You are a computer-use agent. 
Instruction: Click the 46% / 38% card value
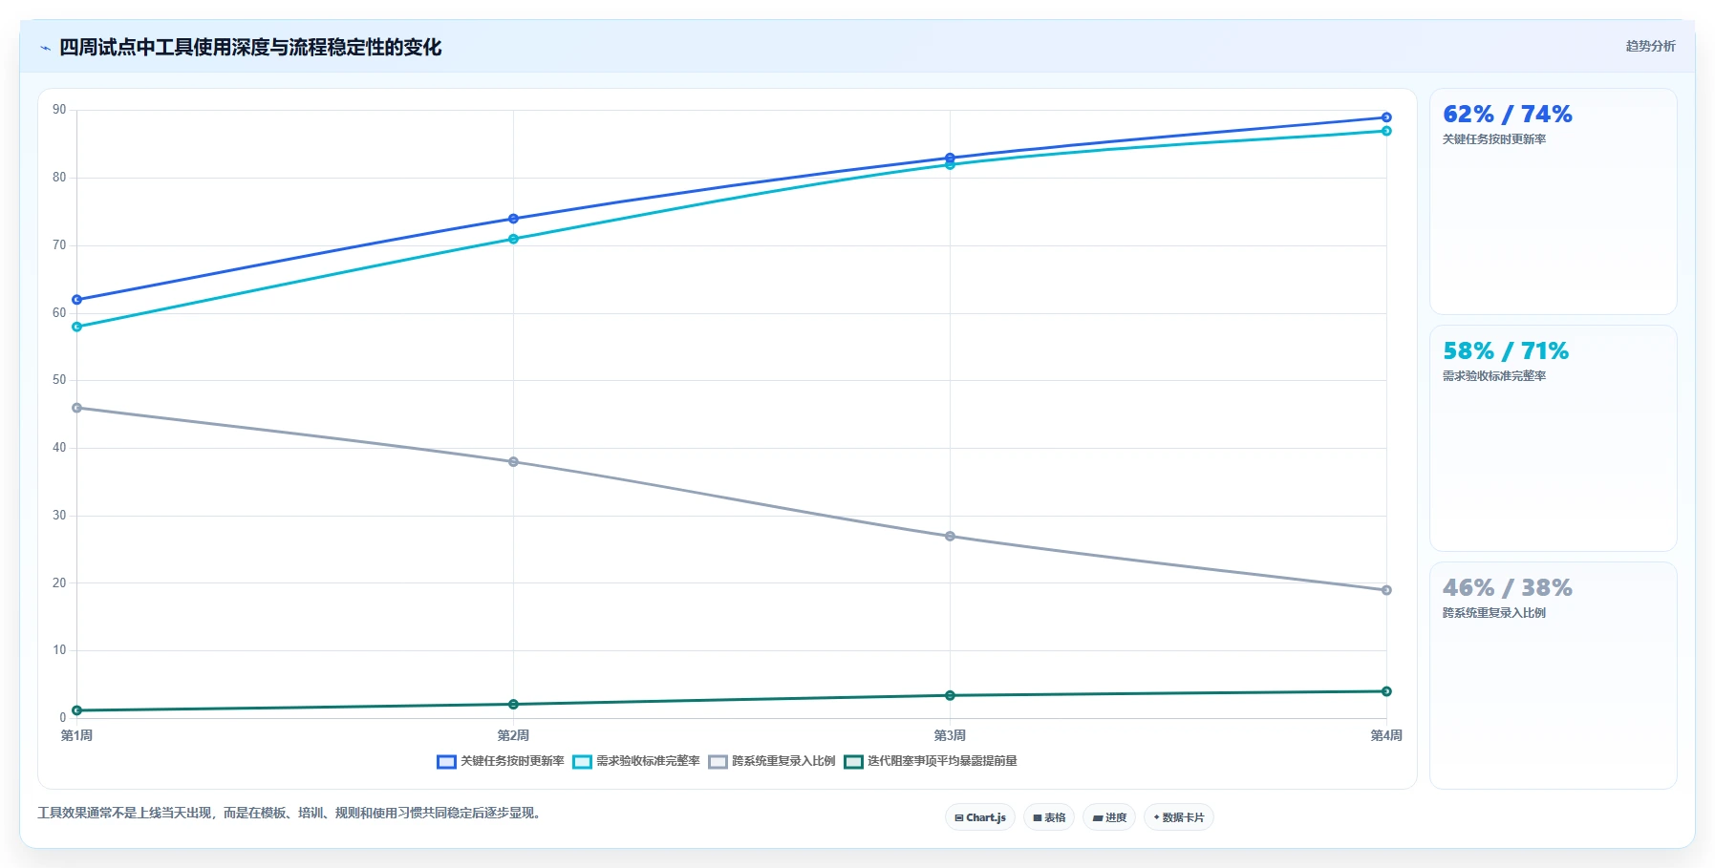point(1507,588)
